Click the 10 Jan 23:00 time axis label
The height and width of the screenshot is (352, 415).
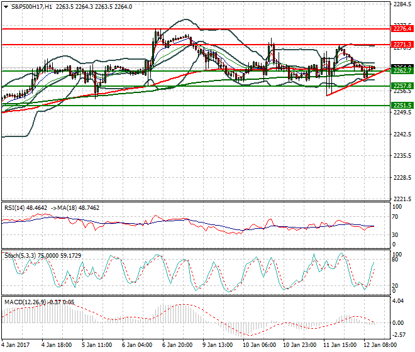pos(299,345)
